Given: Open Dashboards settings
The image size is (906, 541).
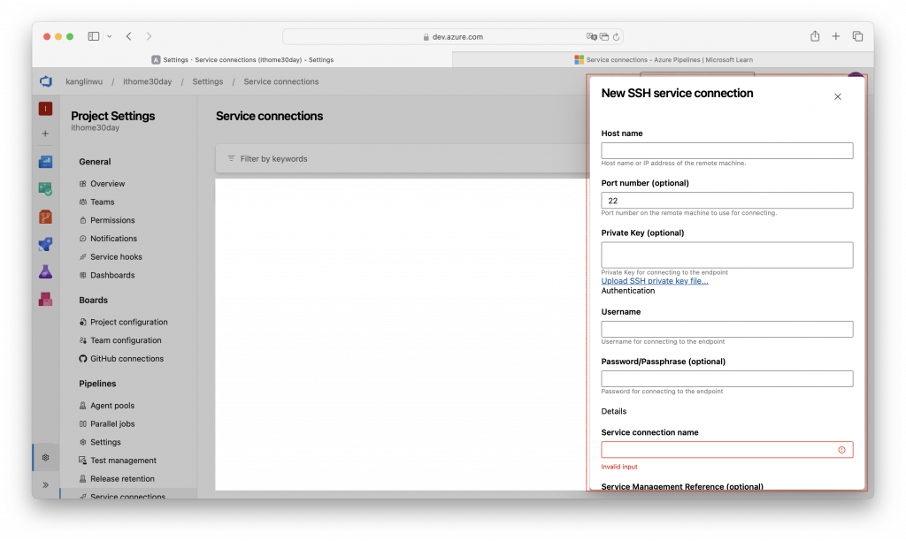Looking at the screenshot, I should (112, 275).
